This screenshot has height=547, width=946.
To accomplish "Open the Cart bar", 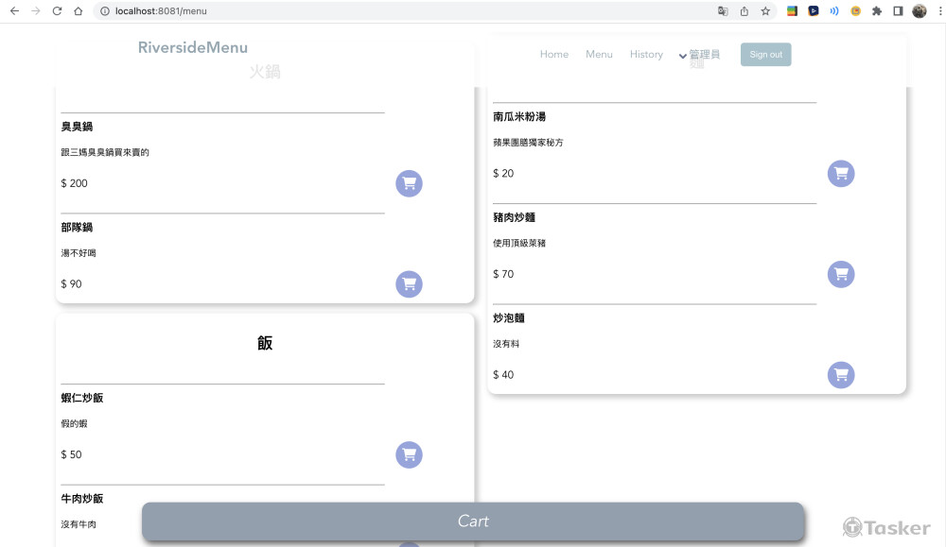I will [x=473, y=521].
